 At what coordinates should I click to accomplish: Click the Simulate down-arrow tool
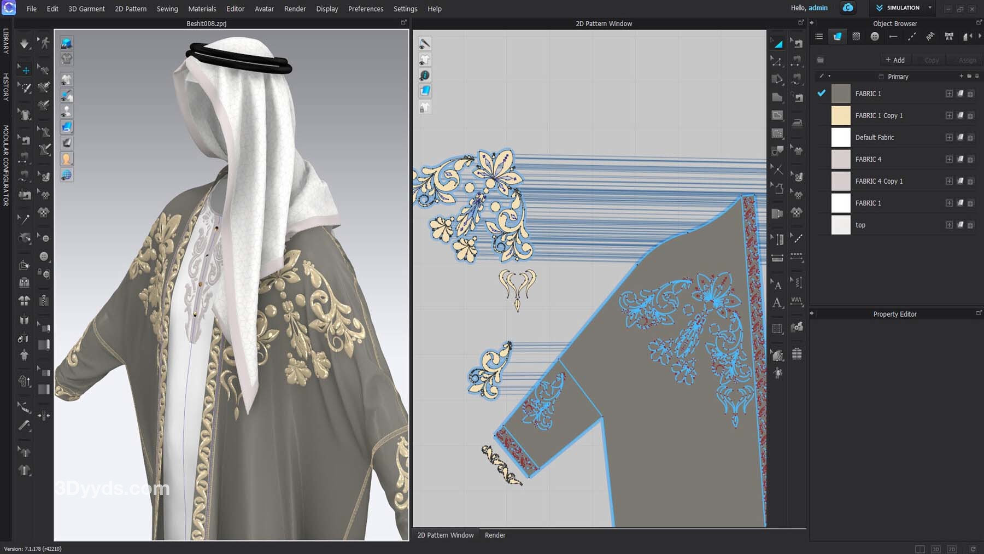pyautogui.click(x=24, y=44)
